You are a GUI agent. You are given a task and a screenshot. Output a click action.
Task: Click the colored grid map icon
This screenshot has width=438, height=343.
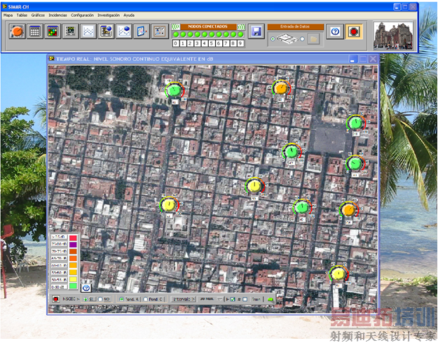click(53, 31)
